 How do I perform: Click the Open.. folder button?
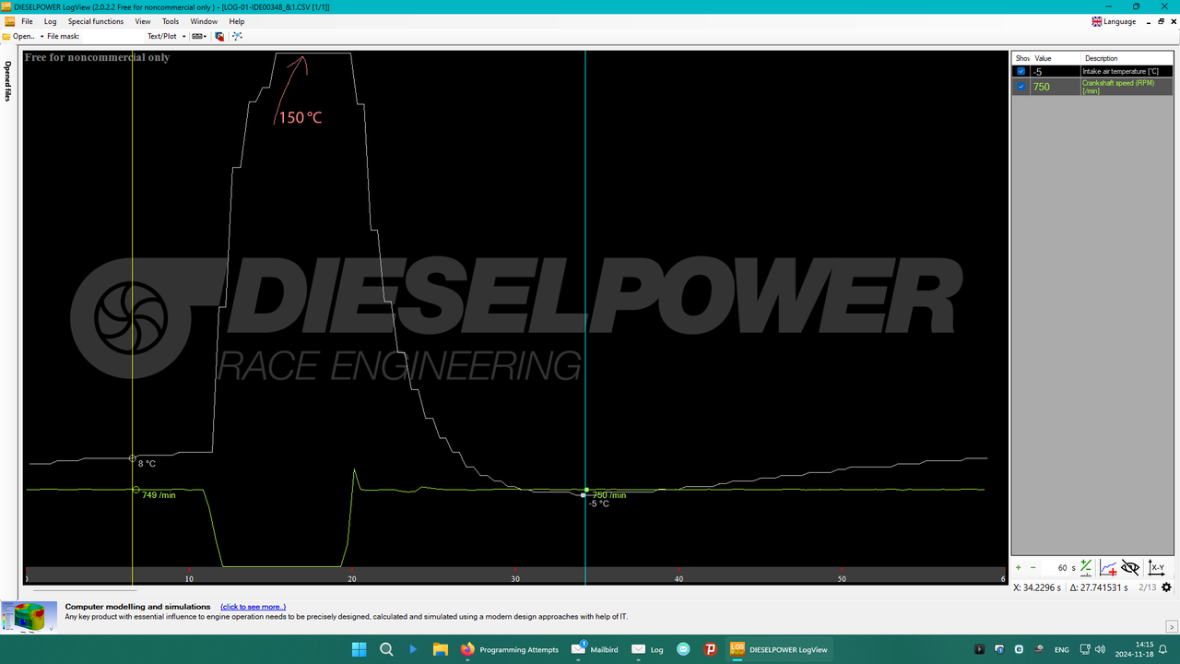pos(18,36)
